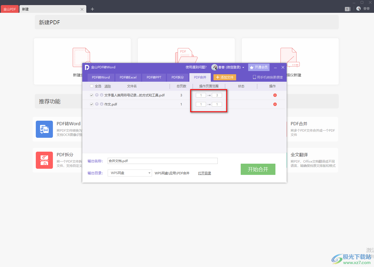This screenshot has height=267, width=374.
Task: Open the 输出目录 WPS网盘 dropdown
Action: click(130, 173)
